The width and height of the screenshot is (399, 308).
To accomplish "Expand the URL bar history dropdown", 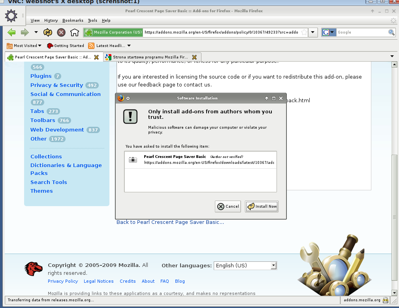I will 313,32.
